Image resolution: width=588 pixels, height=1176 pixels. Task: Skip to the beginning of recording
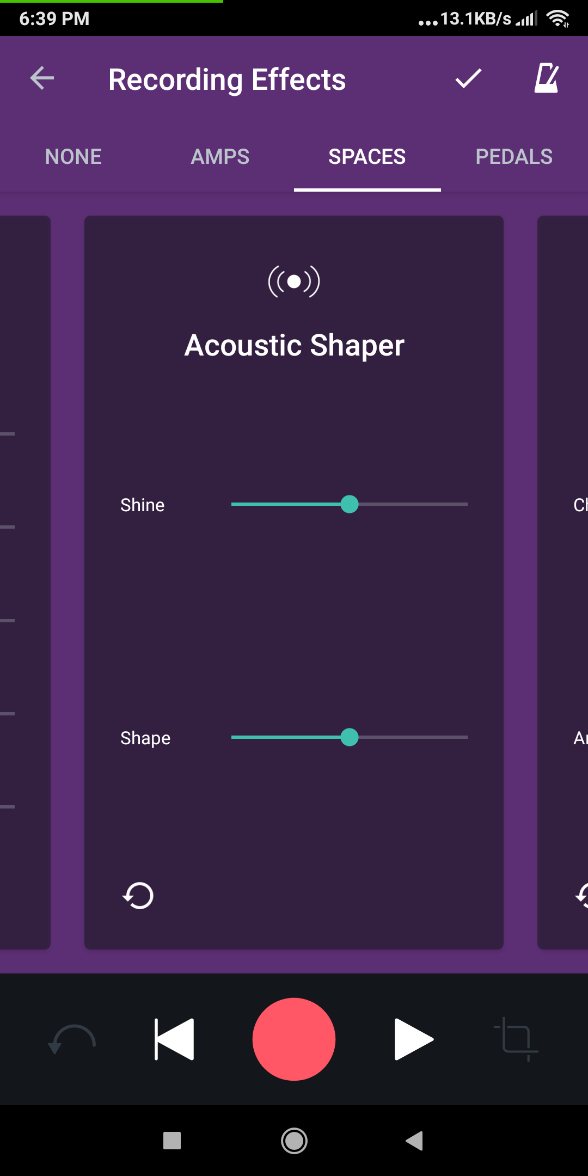click(174, 1039)
